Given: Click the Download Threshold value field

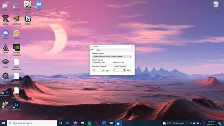Looking at the screenshot, I should click(x=97, y=70).
